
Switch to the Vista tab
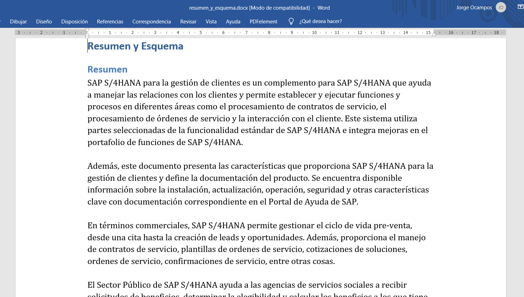pyautogui.click(x=211, y=21)
